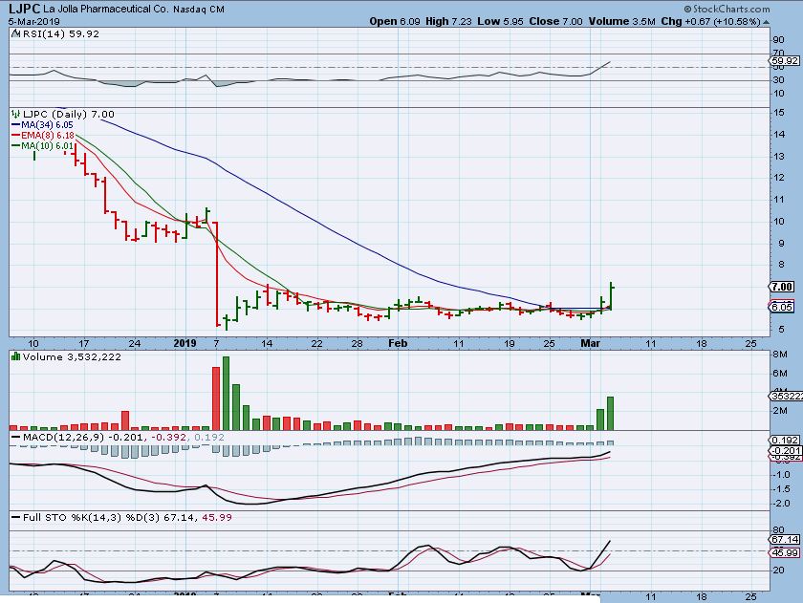
Task: Click the price axis label 15
Action: (x=778, y=112)
